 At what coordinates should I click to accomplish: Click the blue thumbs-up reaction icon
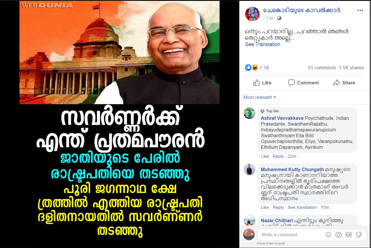click(x=248, y=68)
